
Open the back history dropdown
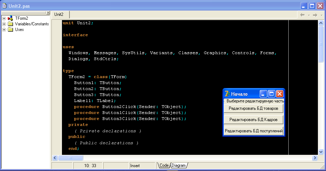pyautogui.click(x=309, y=15)
